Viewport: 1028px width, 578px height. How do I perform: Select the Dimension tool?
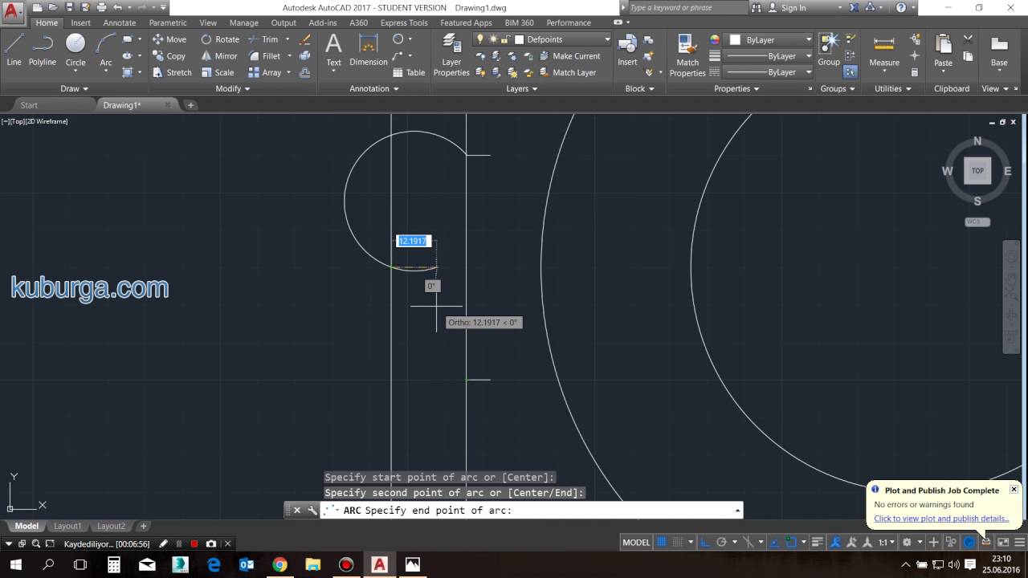click(369, 50)
